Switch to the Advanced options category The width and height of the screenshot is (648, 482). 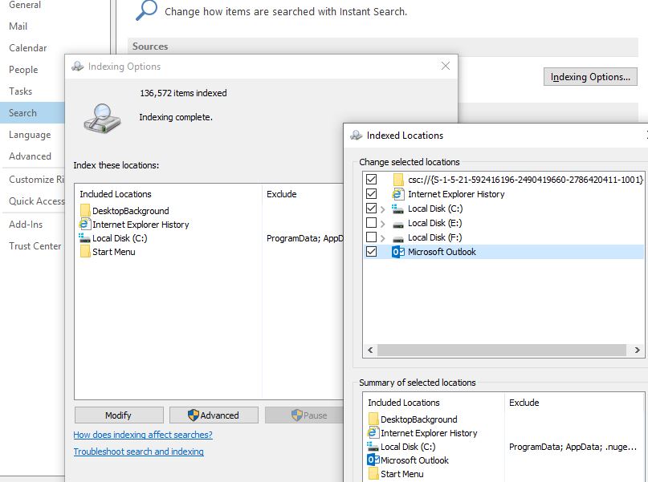click(x=30, y=156)
